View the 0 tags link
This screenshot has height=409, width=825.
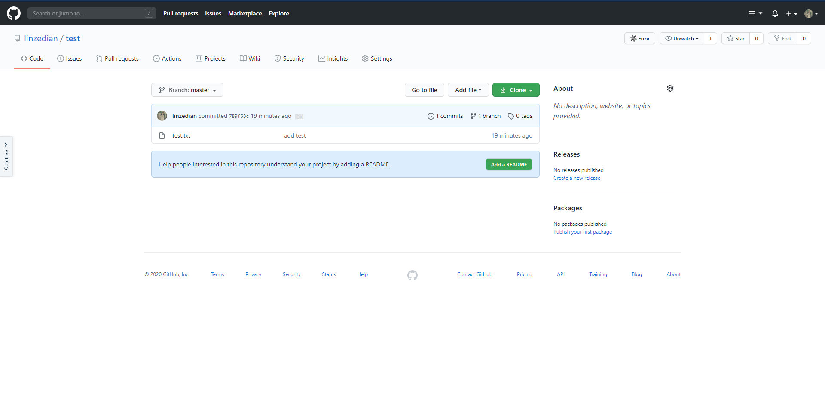pos(520,116)
